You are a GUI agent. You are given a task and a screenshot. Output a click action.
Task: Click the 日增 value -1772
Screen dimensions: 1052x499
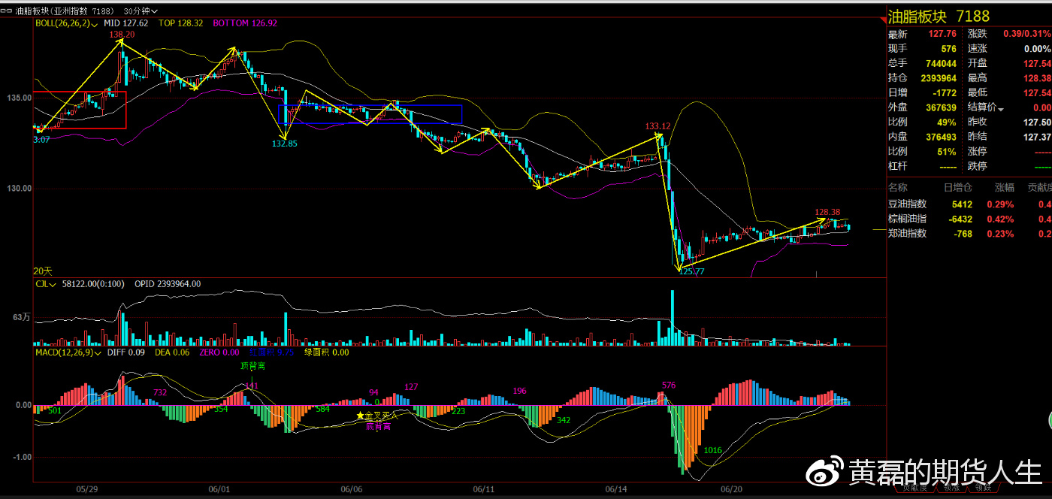tap(945, 92)
